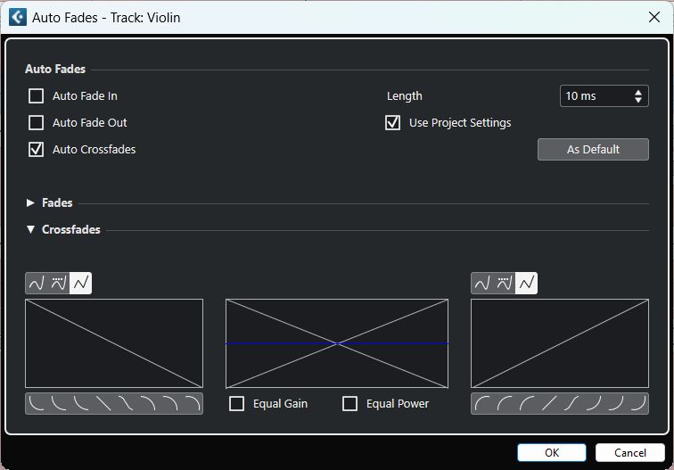Confirm the dialog with OK
Image resolution: width=674 pixels, height=470 pixels.
(552, 453)
